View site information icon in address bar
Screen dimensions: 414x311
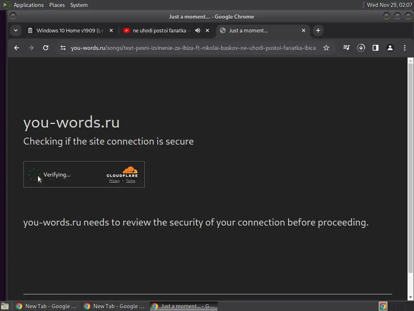(x=63, y=48)
